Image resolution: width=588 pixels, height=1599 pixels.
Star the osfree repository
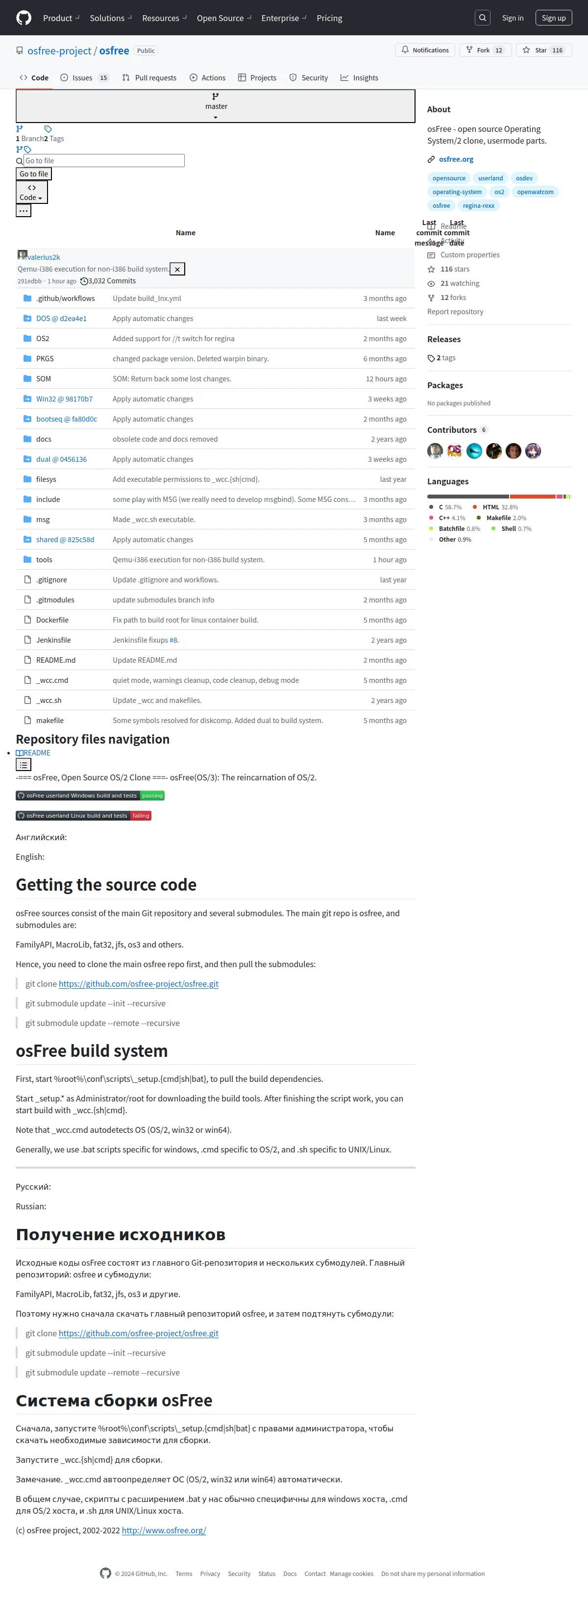(x=543, y=50)
